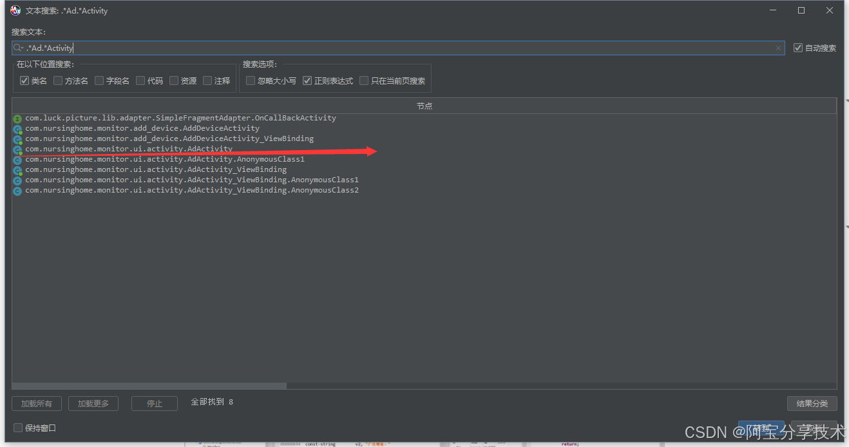The height and width of the screenshot is (447, 849).
Task: Click class icon beside AddDeviceActivity_ViewBinding result
Action: click(17, 139)
